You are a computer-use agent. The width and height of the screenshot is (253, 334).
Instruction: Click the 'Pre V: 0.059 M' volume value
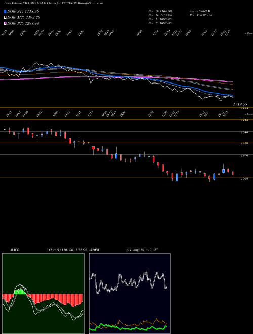point(200,15)
